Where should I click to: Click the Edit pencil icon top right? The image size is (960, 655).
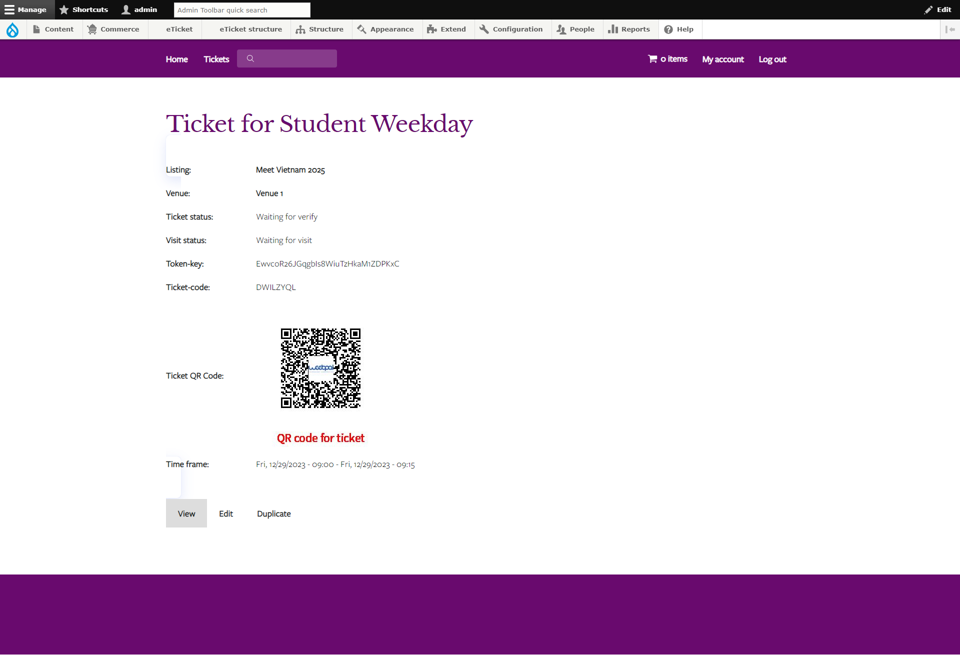point(929,9)
